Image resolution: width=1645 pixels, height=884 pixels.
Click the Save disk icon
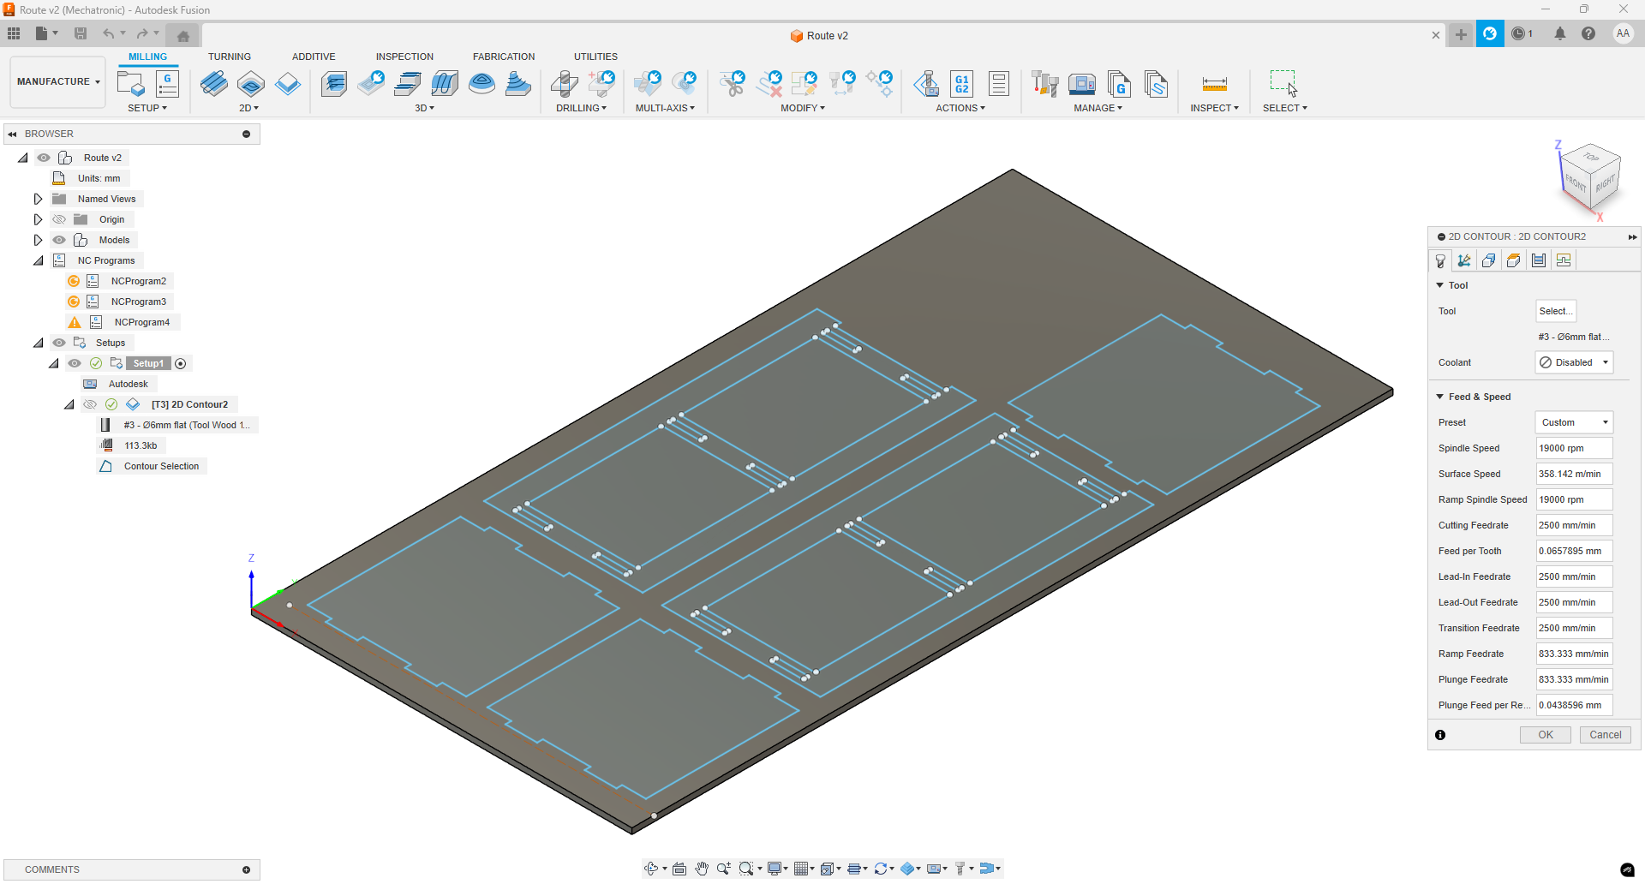(x=81, y=33)
